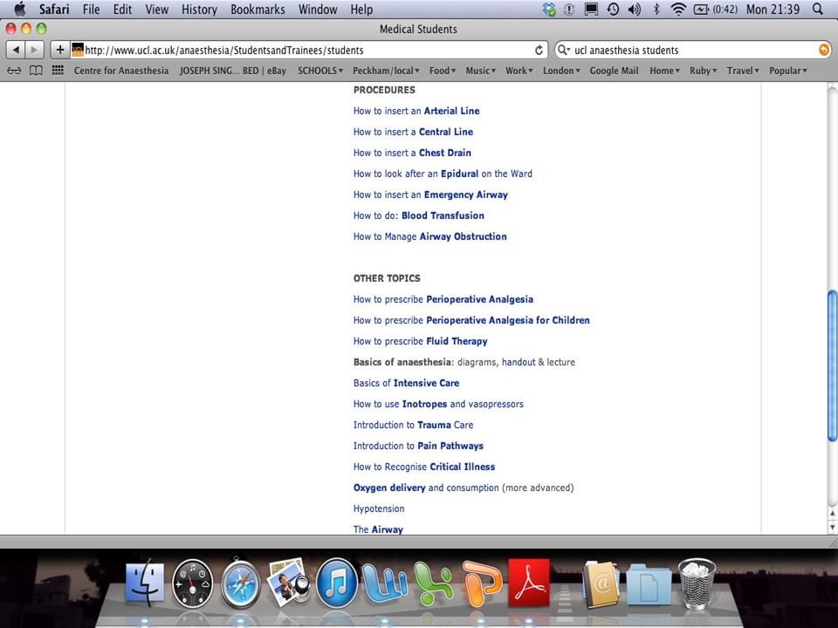Open How to insert an Arterial Line

click(416, 111)
